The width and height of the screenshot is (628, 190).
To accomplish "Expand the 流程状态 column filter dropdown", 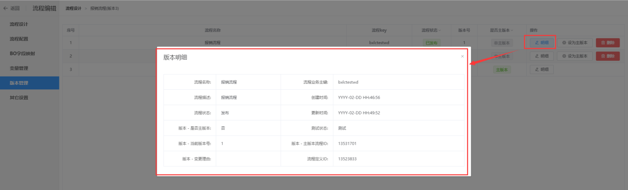I will [x=440, y=31].
